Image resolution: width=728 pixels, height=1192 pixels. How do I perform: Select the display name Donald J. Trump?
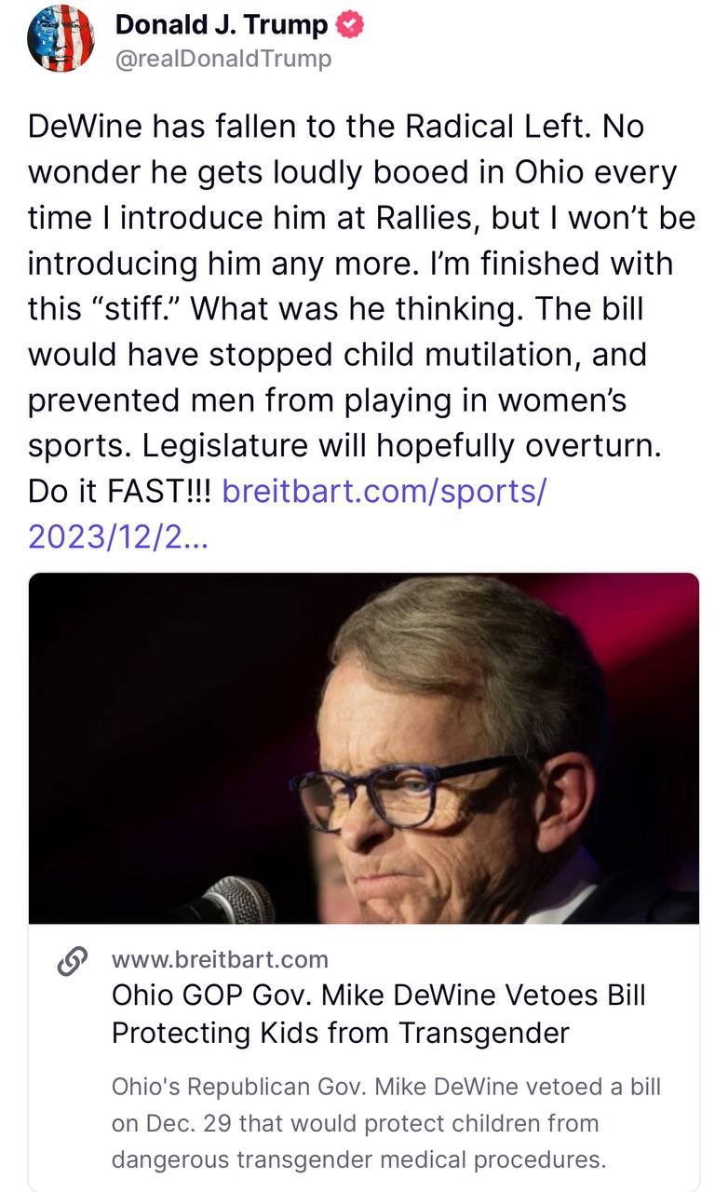coord(220,24)
